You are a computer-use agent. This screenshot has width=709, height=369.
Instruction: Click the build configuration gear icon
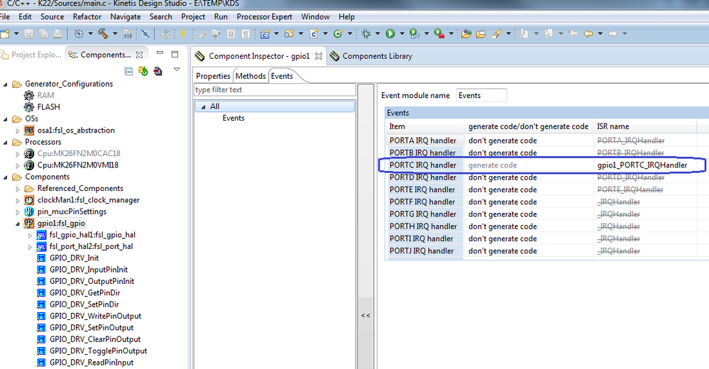coord(79,34)
